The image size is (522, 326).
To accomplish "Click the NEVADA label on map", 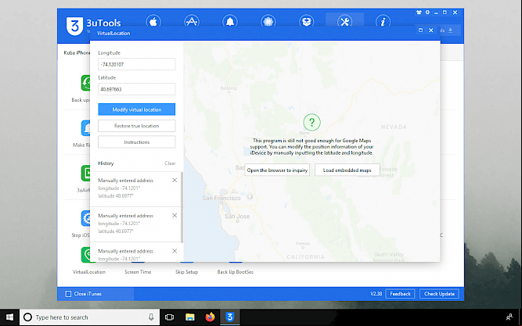I will pos(394,127).
